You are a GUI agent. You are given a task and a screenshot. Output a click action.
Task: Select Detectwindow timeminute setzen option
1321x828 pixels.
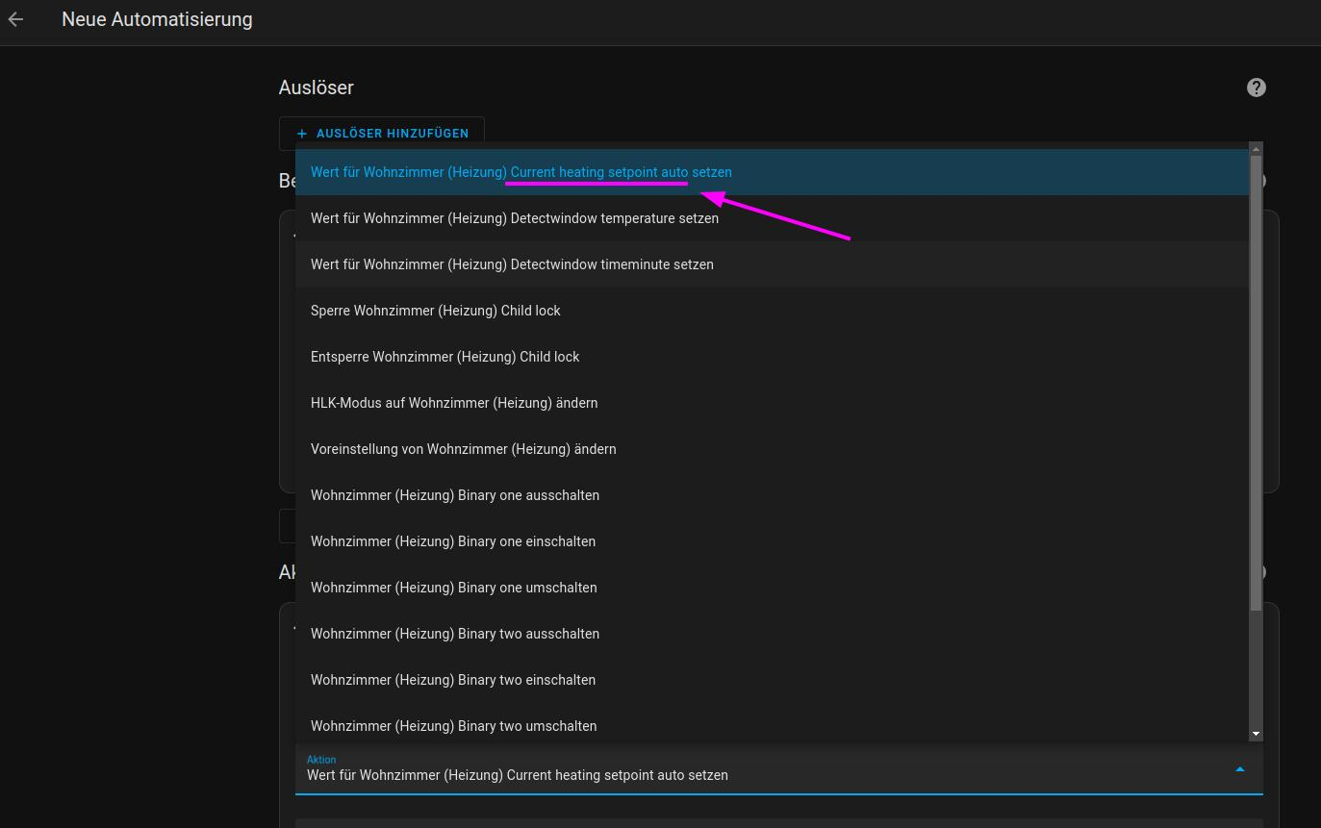pos(512,264)
